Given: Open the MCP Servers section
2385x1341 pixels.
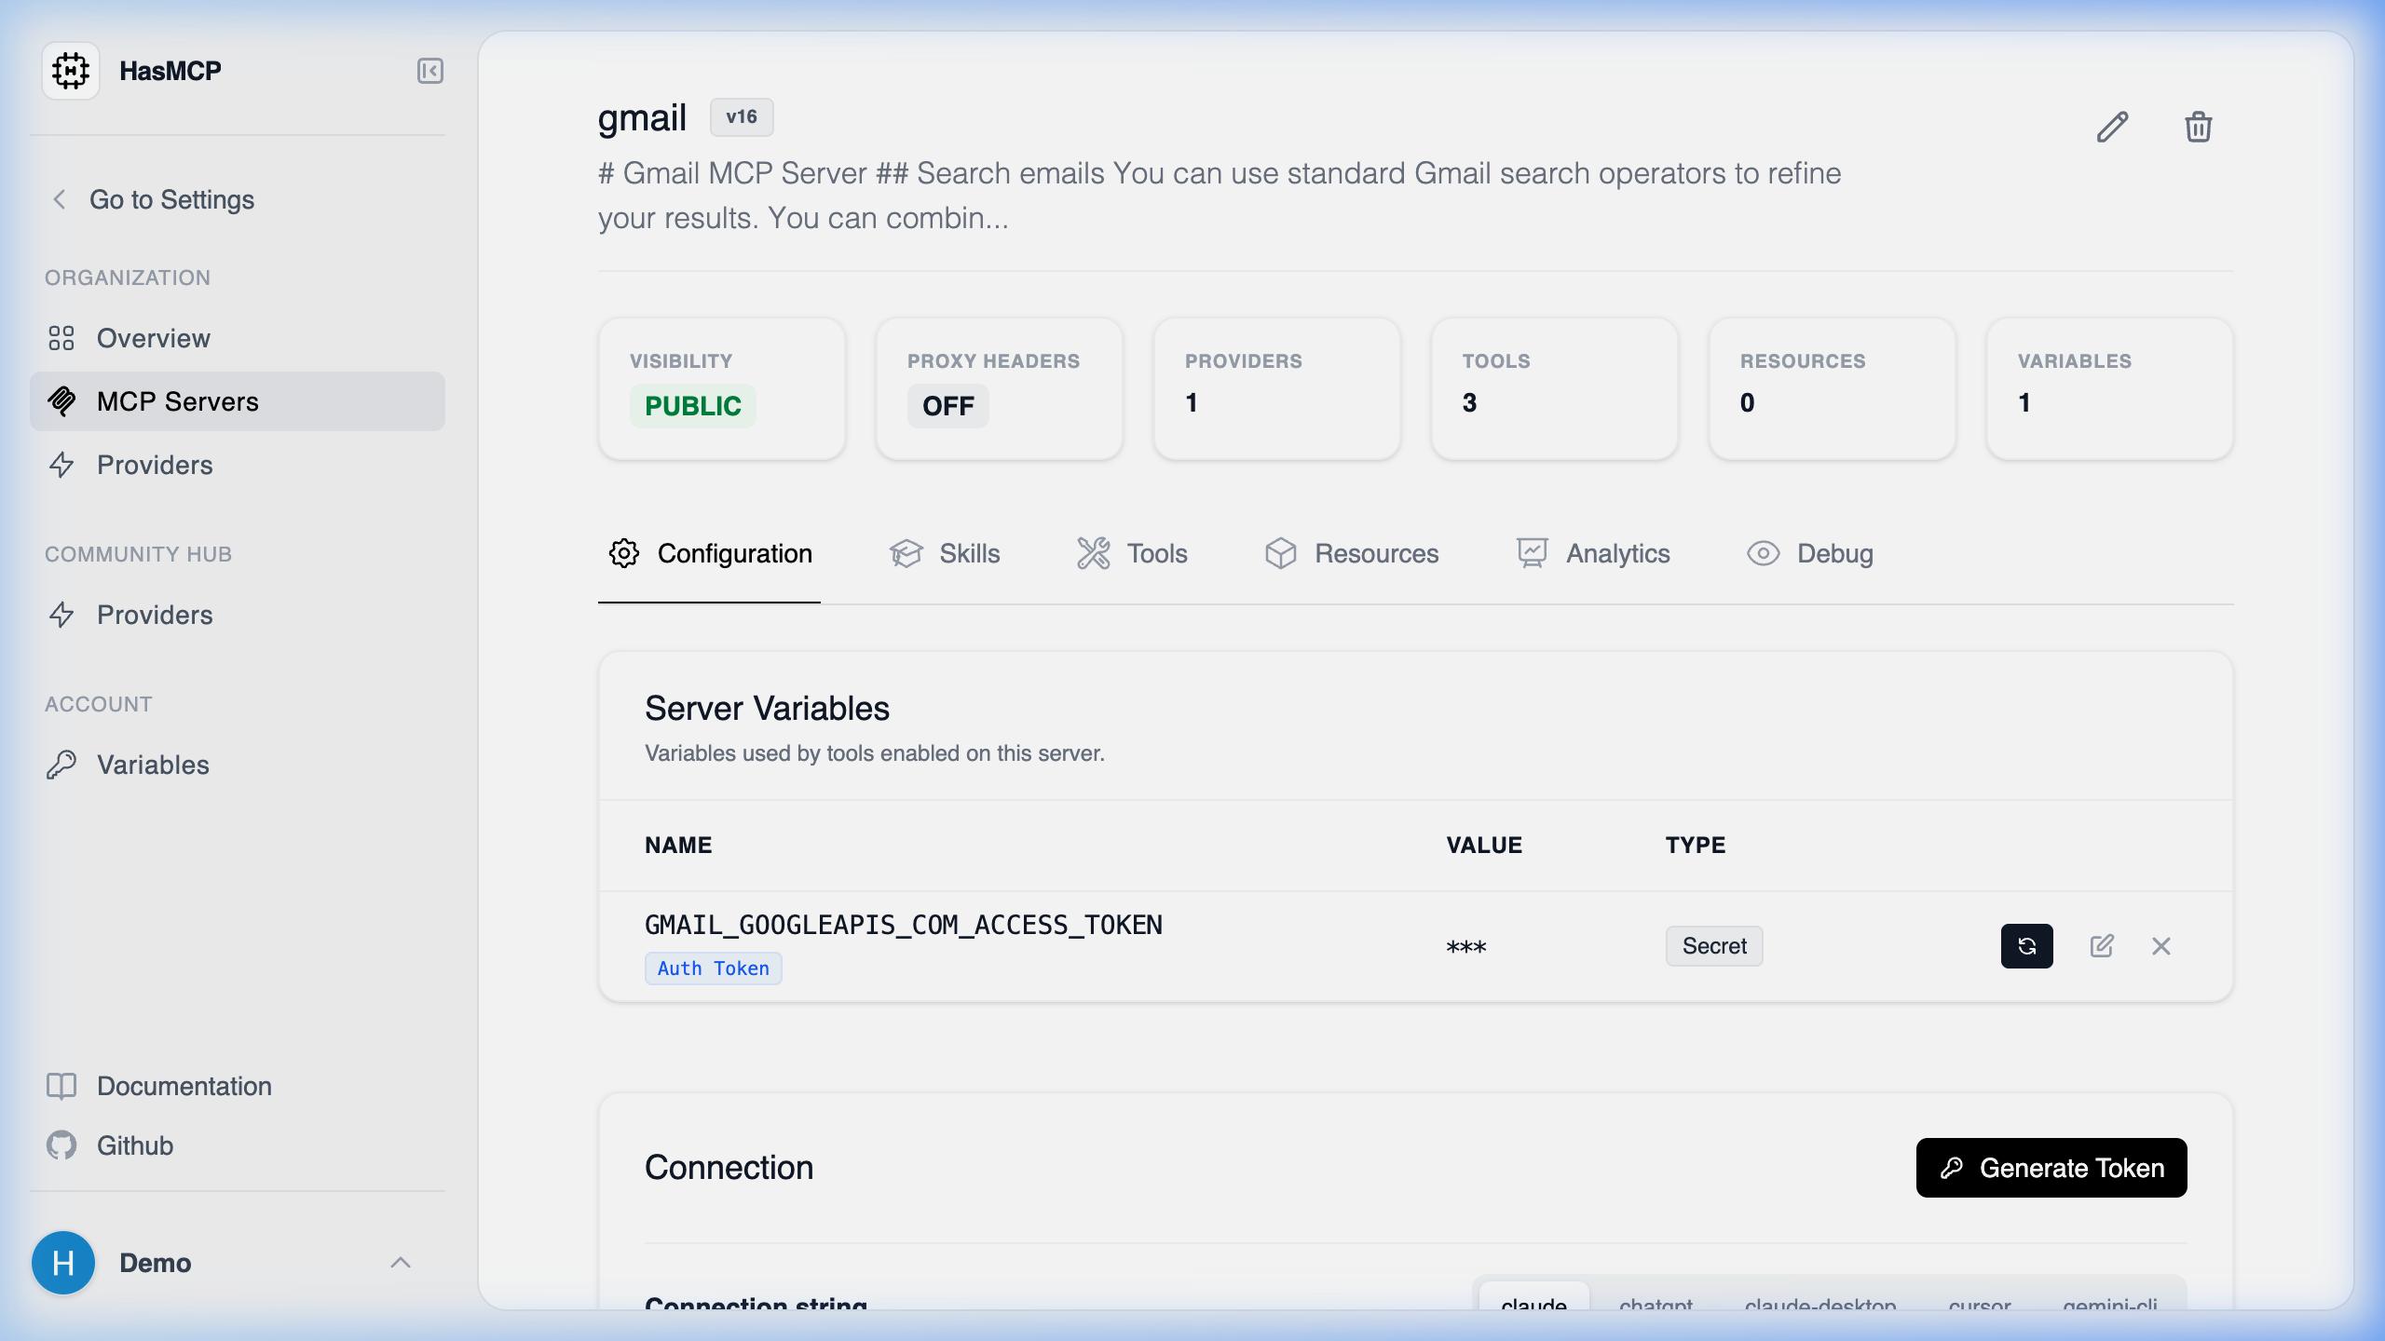Looking at the screenshot, I should 177,401.
